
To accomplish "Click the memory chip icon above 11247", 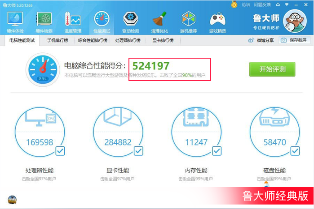I will point(196,117).
